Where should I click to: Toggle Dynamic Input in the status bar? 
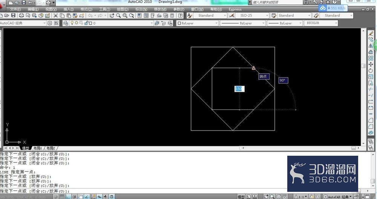tap(100, 197)
